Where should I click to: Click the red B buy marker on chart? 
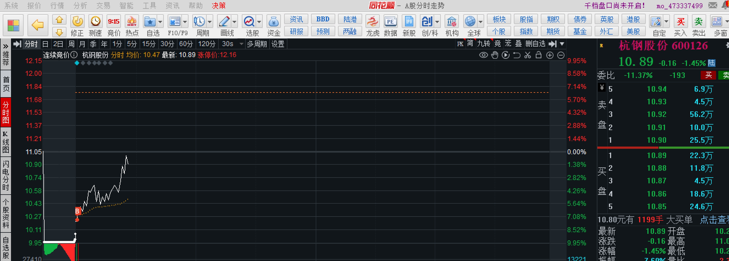[77, 211]
